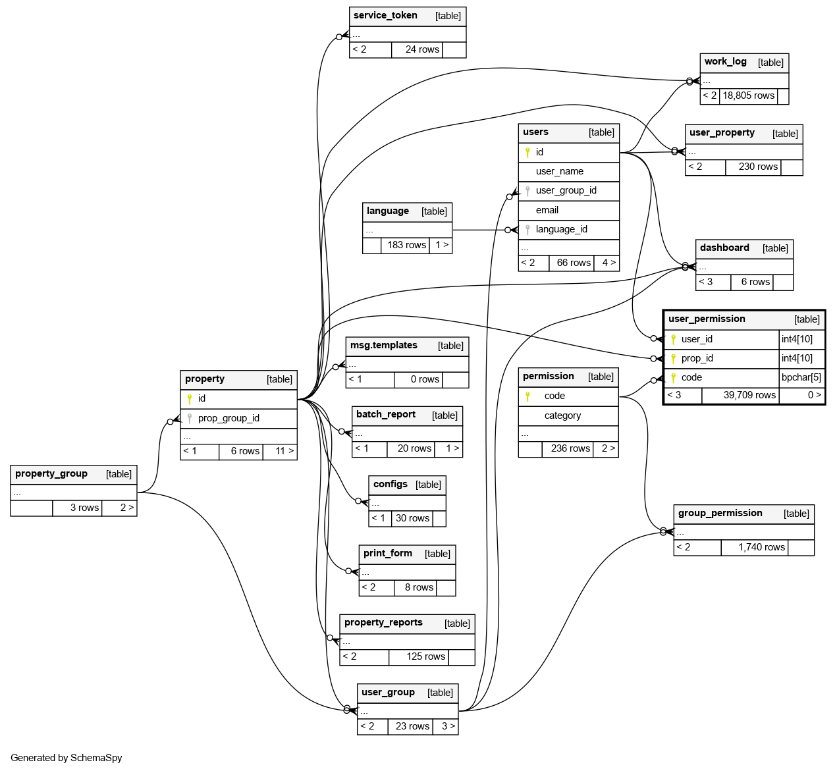Click the gray key icon beside prop_group_id
Viewport: 837px width, 771px height.
click(190, 418)
